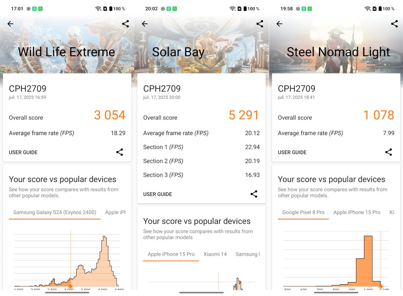Select Samsung Galaxy S24 (Exynos 2400) tab
403x296 pixels.
(x=55, y=212)
